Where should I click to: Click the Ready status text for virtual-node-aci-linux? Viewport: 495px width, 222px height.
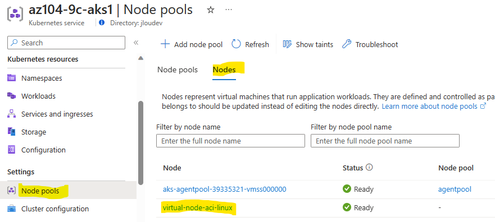pos(364,208)
